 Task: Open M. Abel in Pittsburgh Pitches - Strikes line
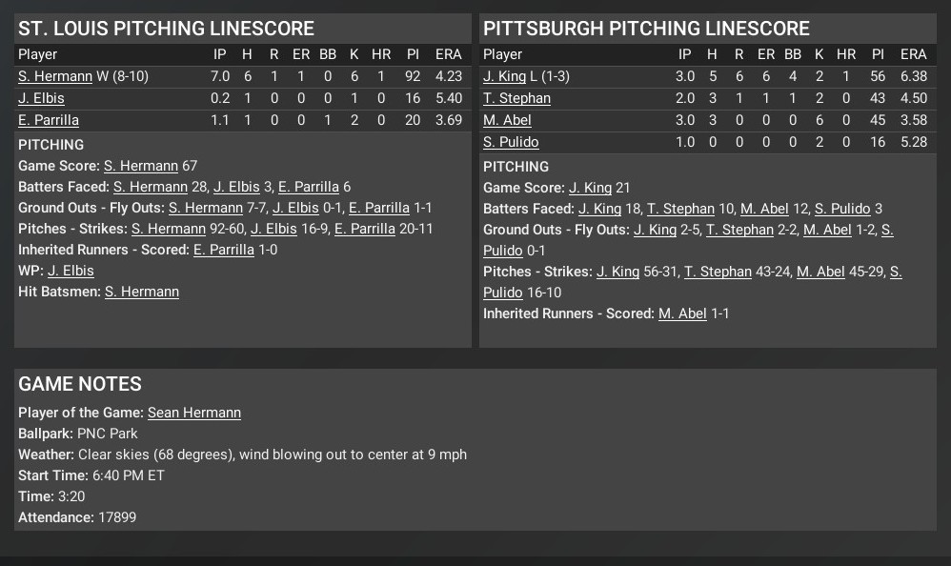point(820,272)
